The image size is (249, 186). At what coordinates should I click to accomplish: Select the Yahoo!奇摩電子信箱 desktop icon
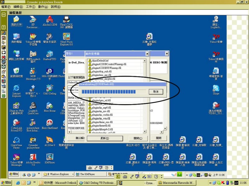coord(33,39)
